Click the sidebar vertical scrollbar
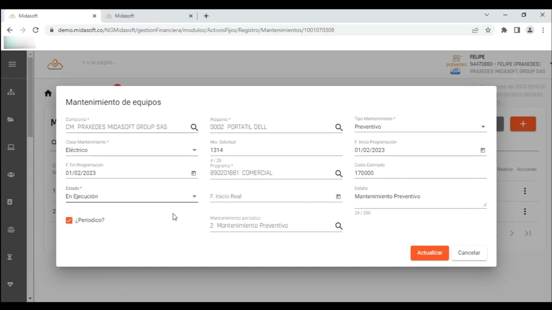552x310 pixels. (x=30, y=97)
